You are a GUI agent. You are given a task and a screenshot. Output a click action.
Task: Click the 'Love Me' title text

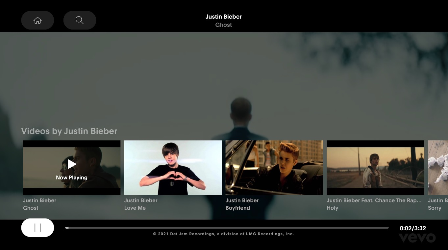135,208
